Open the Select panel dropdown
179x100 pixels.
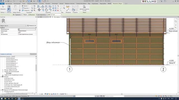pyautogui.click(x=3, y=12)
